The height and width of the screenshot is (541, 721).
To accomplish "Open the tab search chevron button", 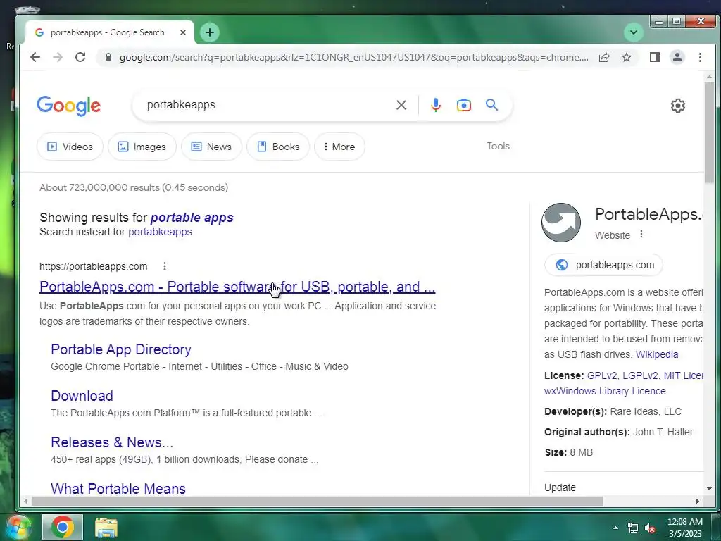I will tap(633, 32).
